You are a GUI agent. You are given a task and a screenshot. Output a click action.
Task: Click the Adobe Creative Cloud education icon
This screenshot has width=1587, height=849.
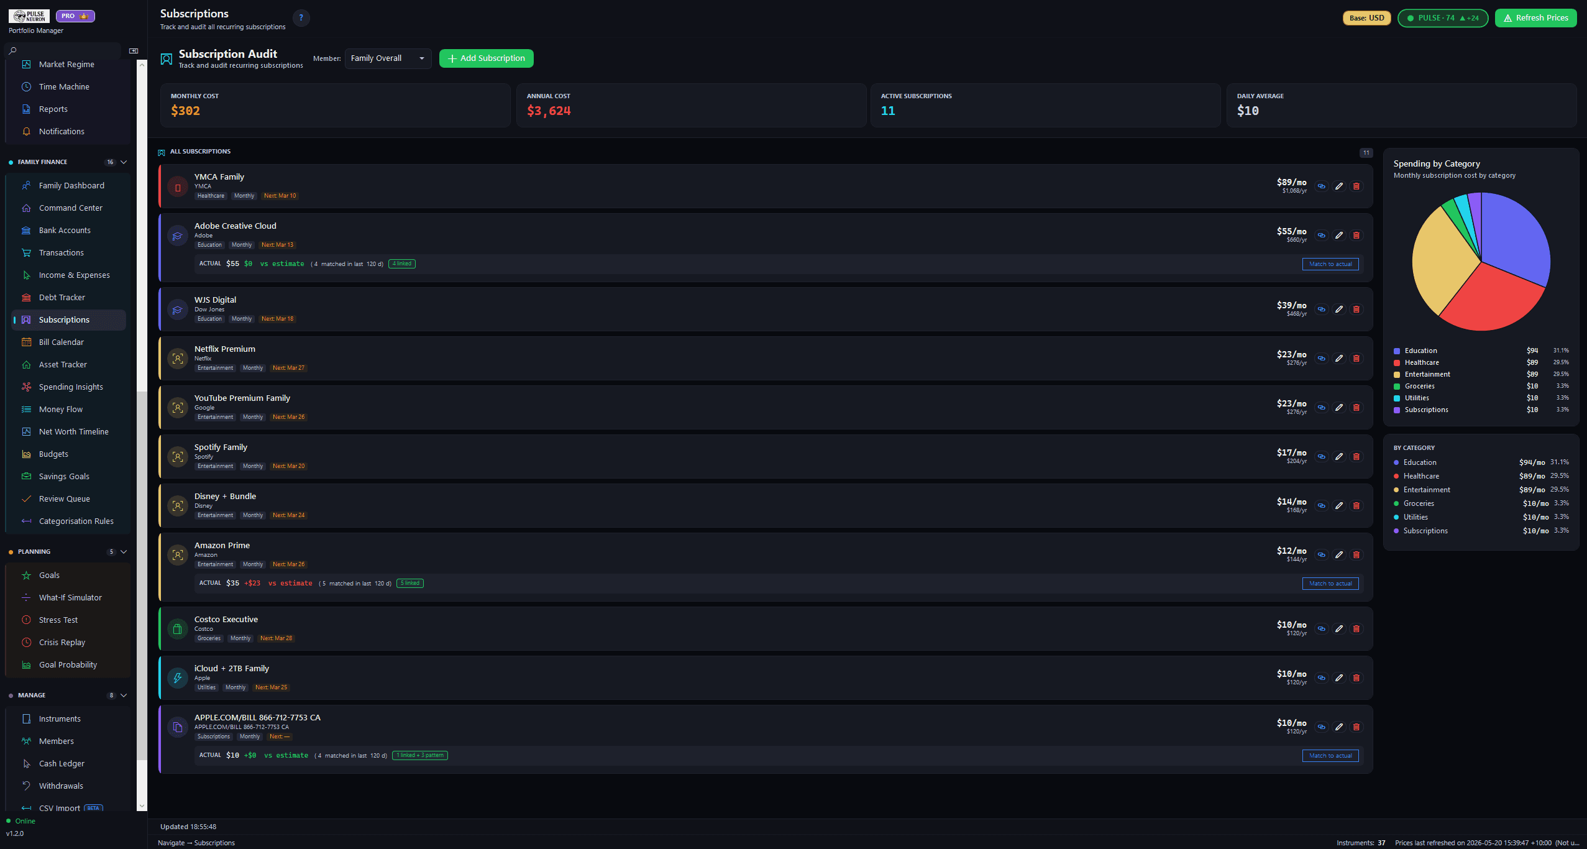click(x=178, y=236)
